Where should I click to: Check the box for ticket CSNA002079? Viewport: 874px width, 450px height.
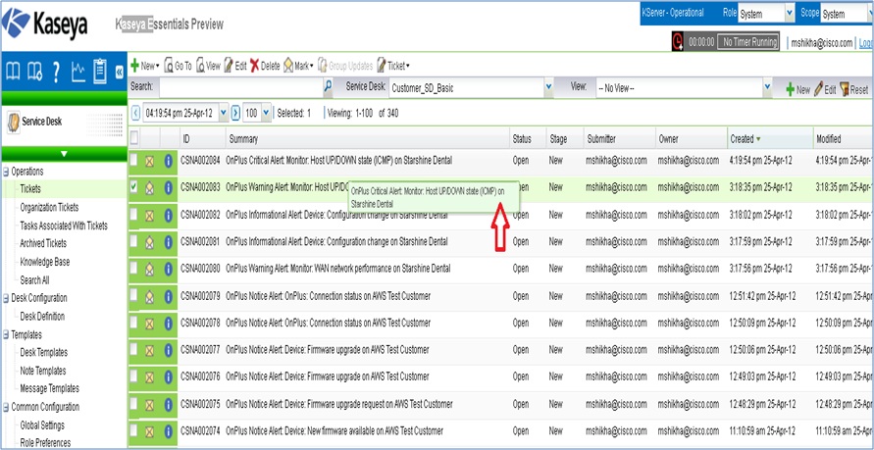coord(133,295)
